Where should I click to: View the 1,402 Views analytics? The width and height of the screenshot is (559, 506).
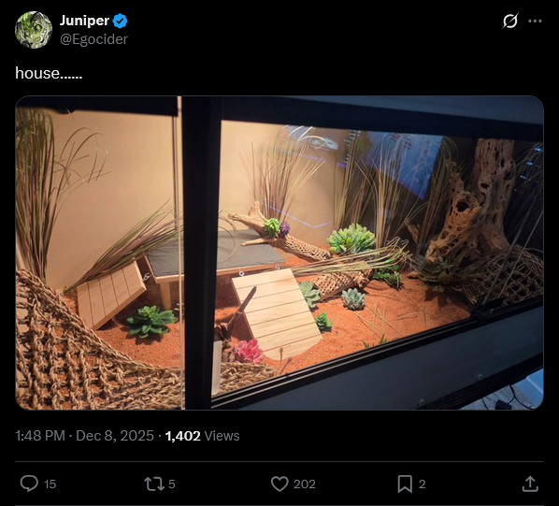point(203,436)
